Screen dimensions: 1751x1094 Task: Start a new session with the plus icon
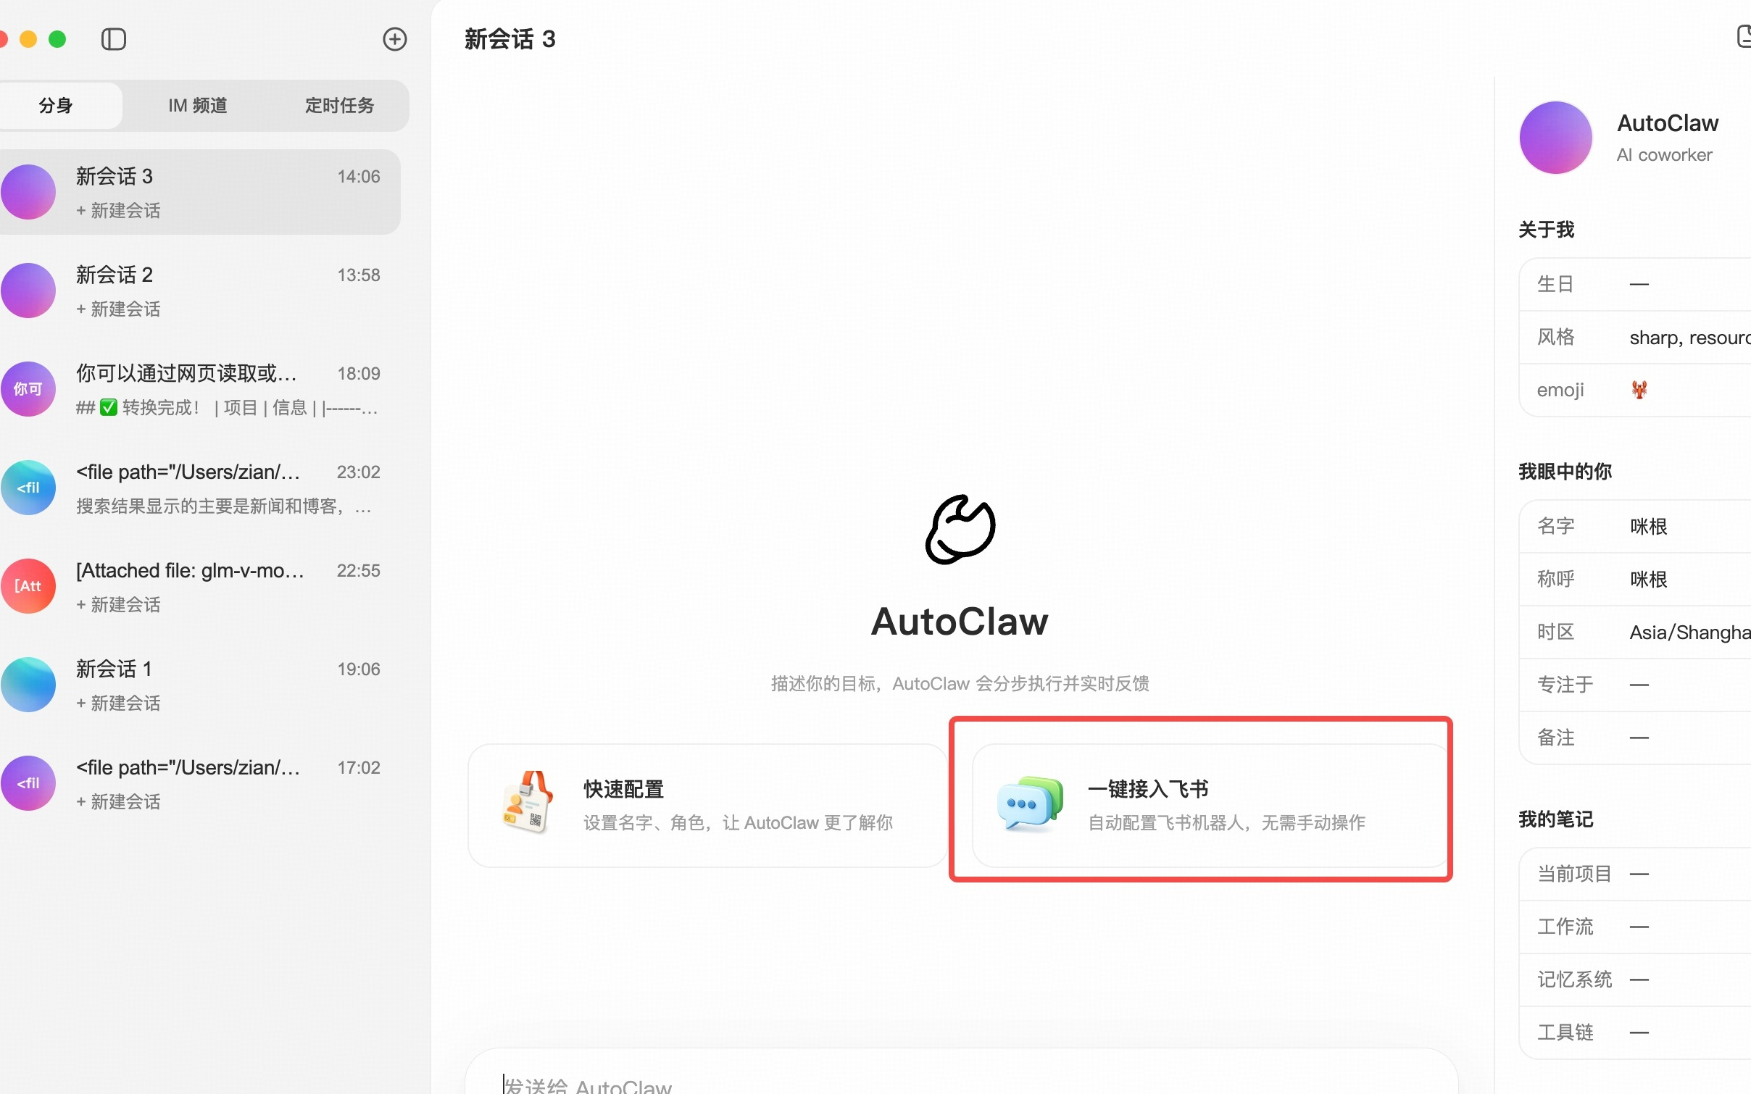pos(394,39)
